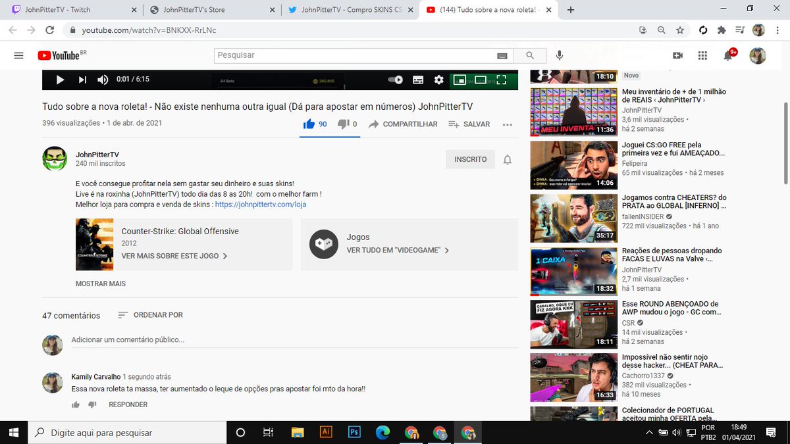Toggle subtitles in the video player
Viewport: 790px width, 444px height.
(417, 80)
